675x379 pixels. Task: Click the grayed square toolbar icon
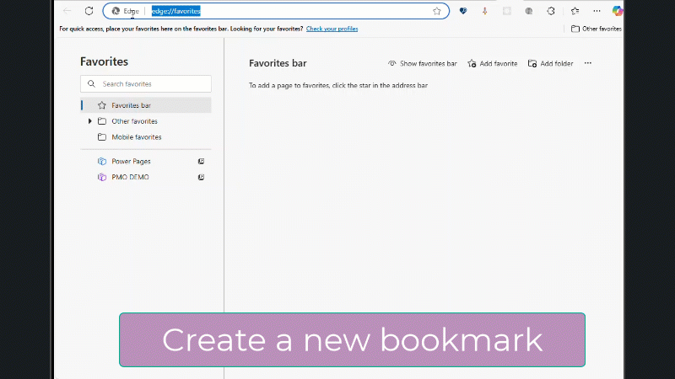point(507,11)
